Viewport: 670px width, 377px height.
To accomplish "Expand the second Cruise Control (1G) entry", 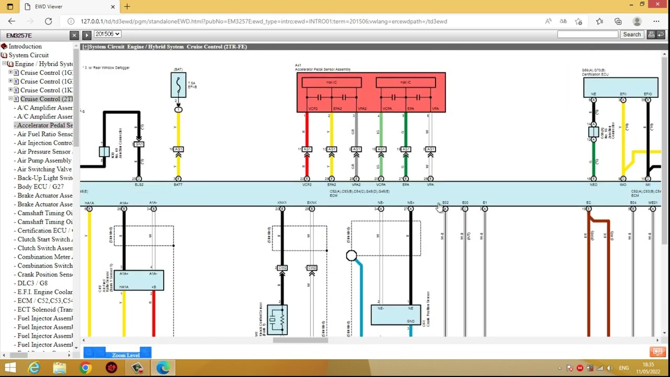I will (10, 81).
